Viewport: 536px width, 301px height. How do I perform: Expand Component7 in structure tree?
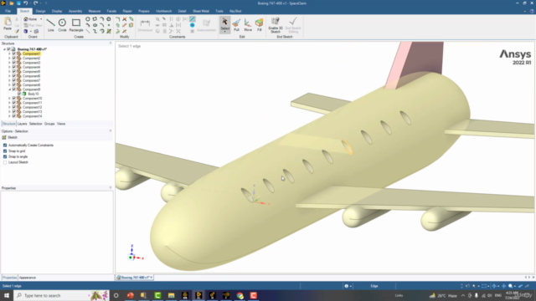9,80
